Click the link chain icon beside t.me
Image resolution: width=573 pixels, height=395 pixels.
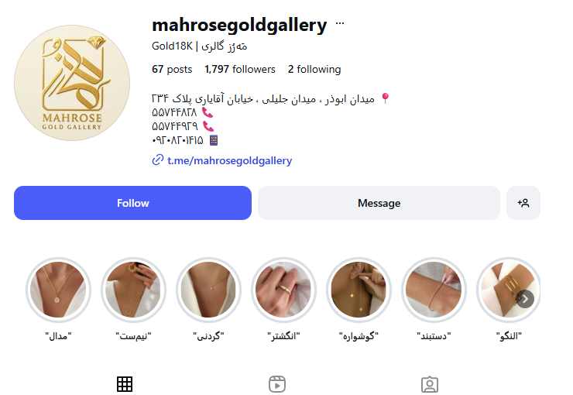tap(157, 160)
